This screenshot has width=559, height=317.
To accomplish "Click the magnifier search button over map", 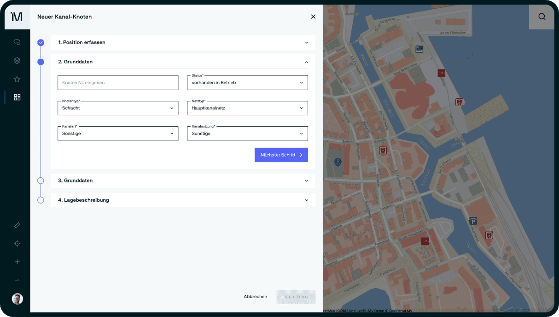I will 542,17.
